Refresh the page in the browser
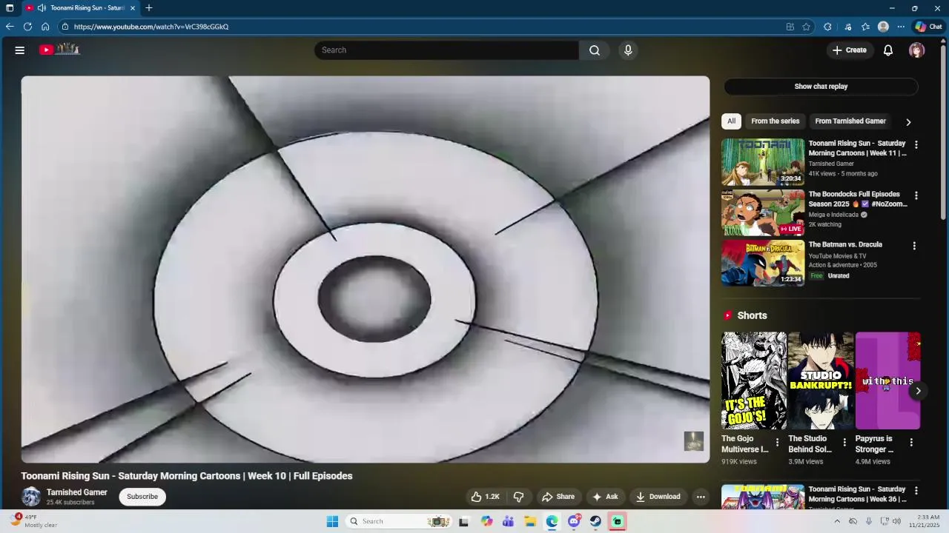This screenshot has width=949, height=533. point(27,27)
